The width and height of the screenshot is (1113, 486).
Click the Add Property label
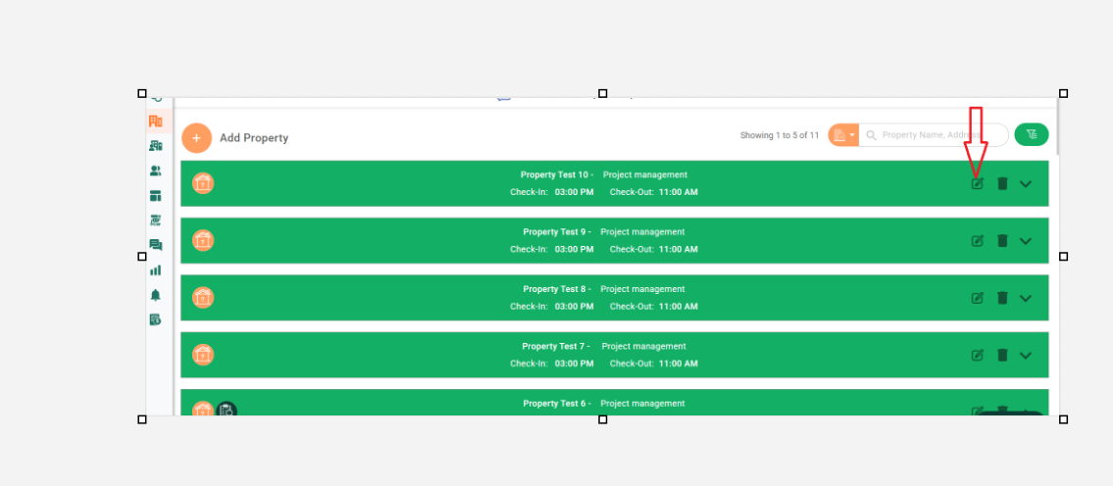(x=254, y=138)
